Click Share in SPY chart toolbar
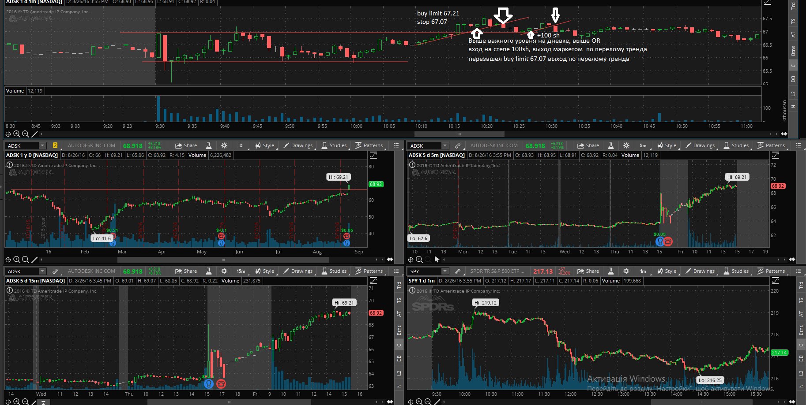The height and width of the screenshot is (405, 806). (x=588, y=271)
